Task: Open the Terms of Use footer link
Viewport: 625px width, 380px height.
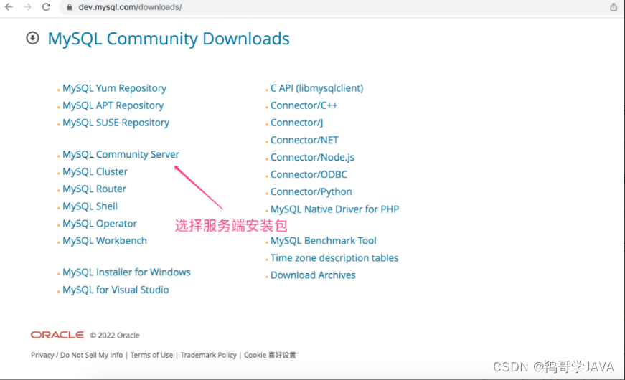Action: 151,356
